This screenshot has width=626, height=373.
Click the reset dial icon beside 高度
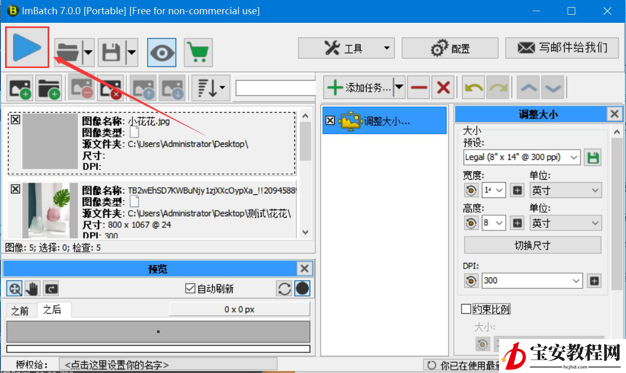[471, 223]
